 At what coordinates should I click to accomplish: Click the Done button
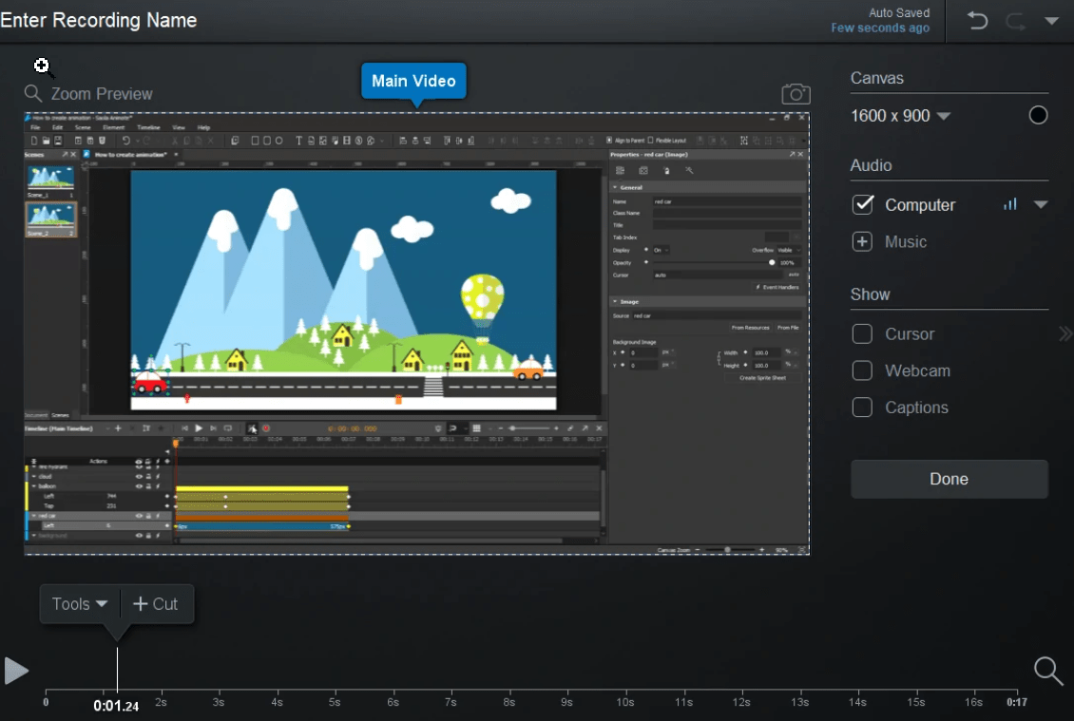[949, 479]
